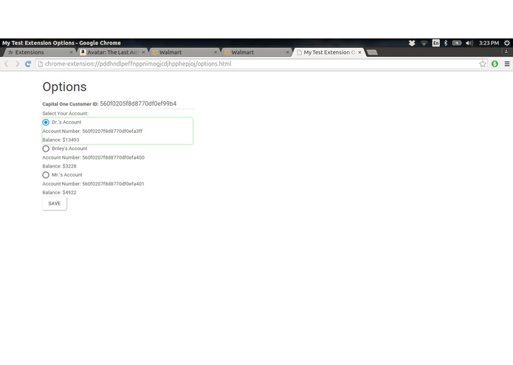Open Bluetooth tray icon
This screenshot has width=513, height=365.
click(x=446, y=43)
